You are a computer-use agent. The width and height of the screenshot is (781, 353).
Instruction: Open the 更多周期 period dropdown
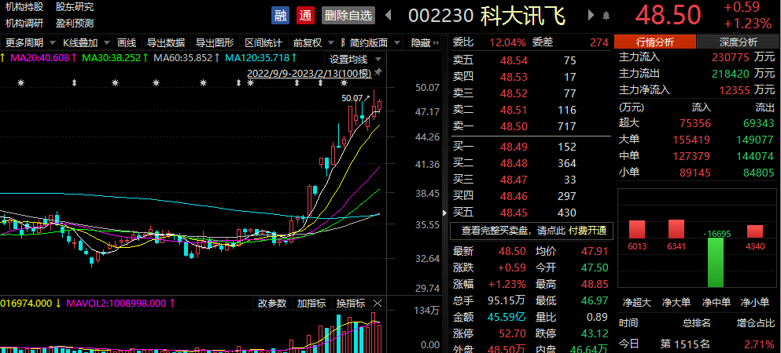28,42
